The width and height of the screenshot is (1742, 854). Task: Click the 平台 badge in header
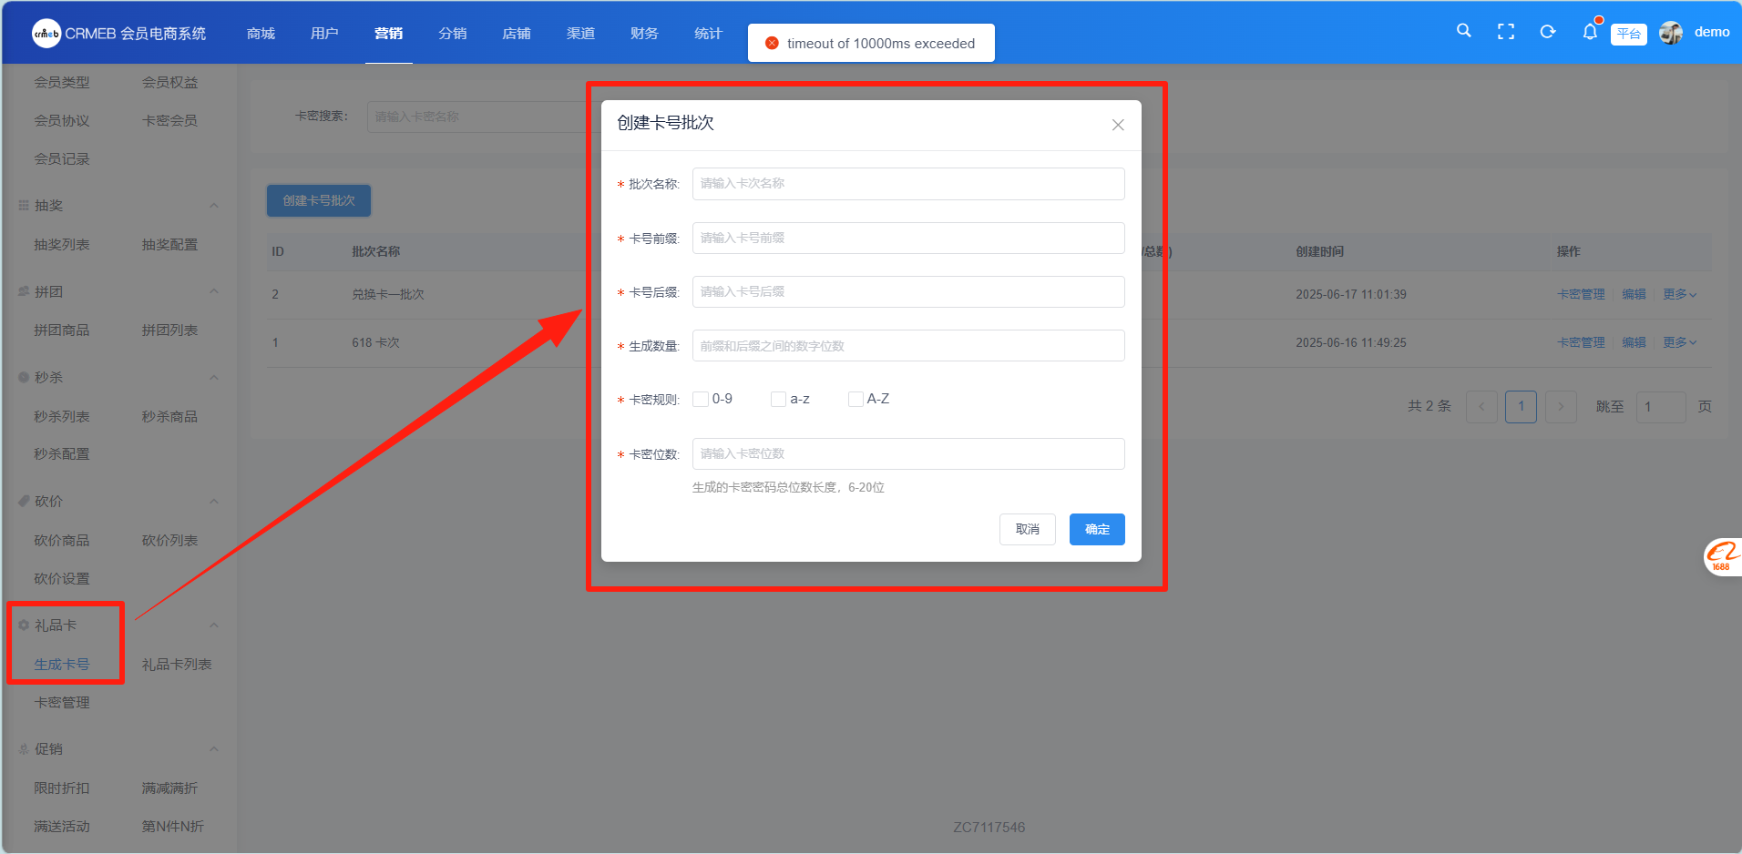[x=1629, y=34]
